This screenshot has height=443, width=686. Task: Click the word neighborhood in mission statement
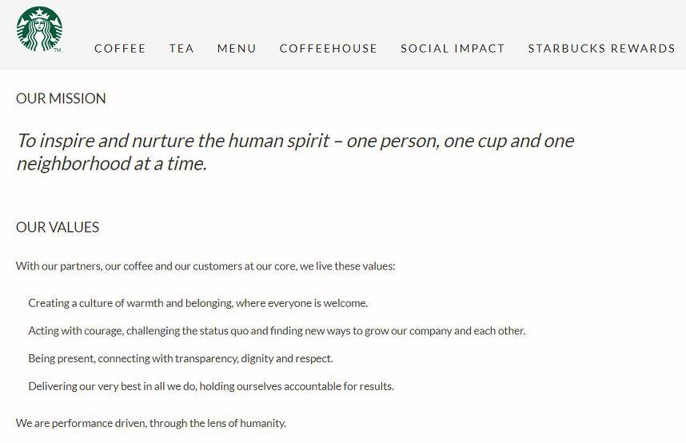point(73,164)
